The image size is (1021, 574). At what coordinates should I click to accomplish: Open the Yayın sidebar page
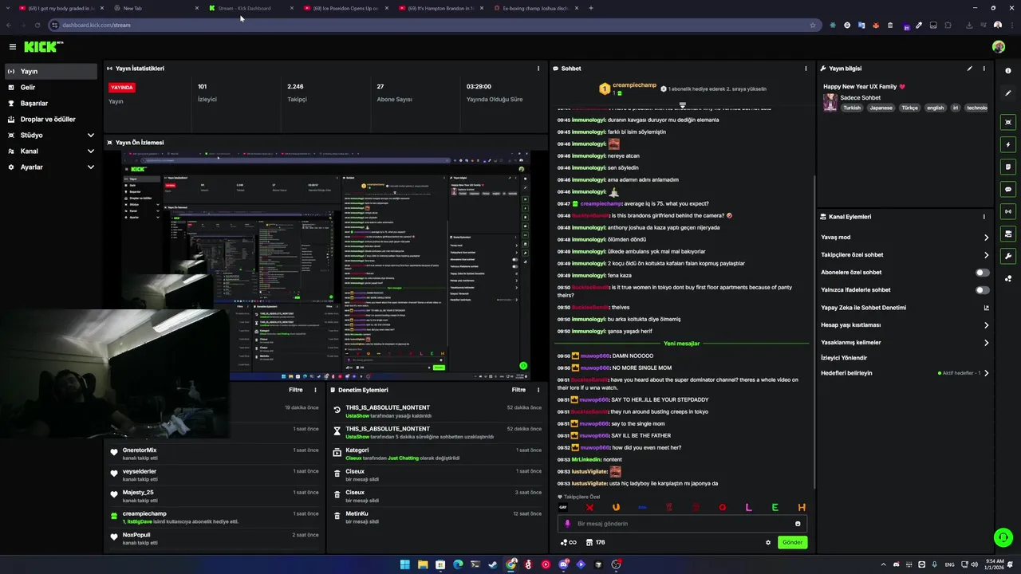[x=51, y=71]
